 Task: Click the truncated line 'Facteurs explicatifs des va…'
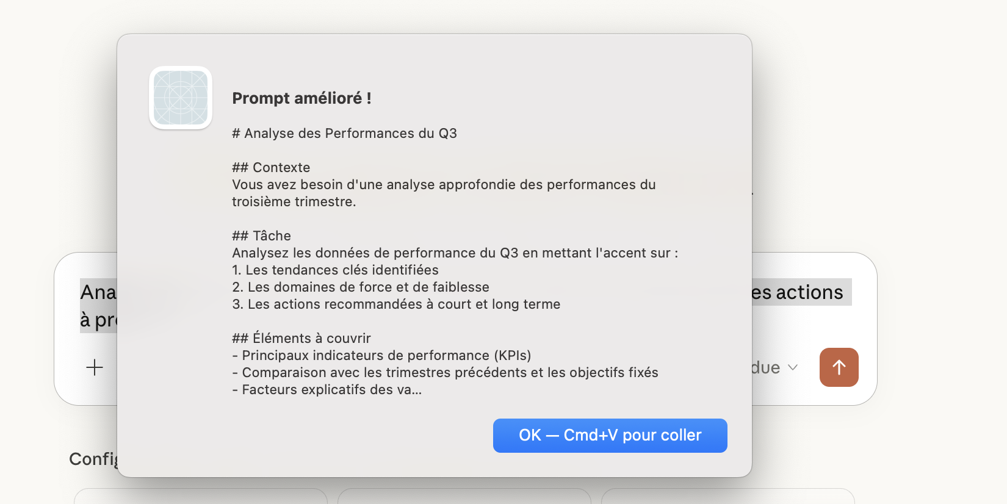327,389
